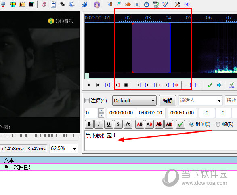Expand the Default style dropdown
Screen dimensions: 237x195
pos(134,101)
